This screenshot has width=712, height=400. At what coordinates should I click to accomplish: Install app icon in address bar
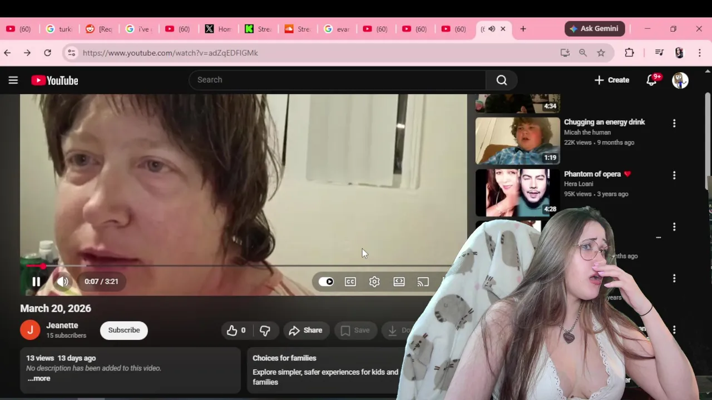tap(565, 53)
